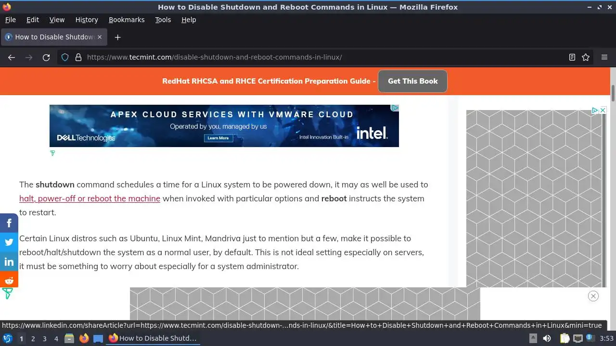This screenshot has width=616, height=346.
Task: Select the 'How to Disable Shutdown' browser tab
Action: tap(54, 37)
